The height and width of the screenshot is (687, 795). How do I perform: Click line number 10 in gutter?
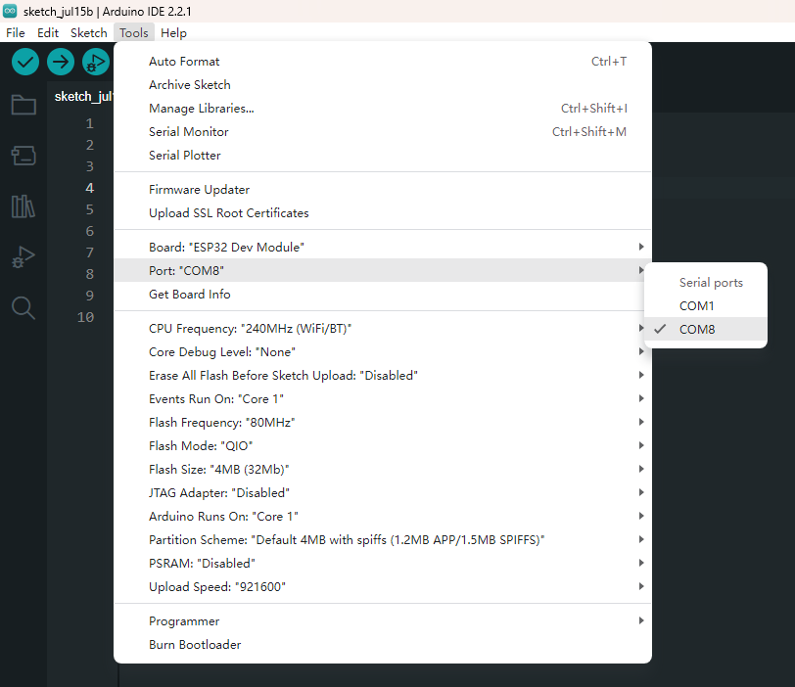[86, 317]
